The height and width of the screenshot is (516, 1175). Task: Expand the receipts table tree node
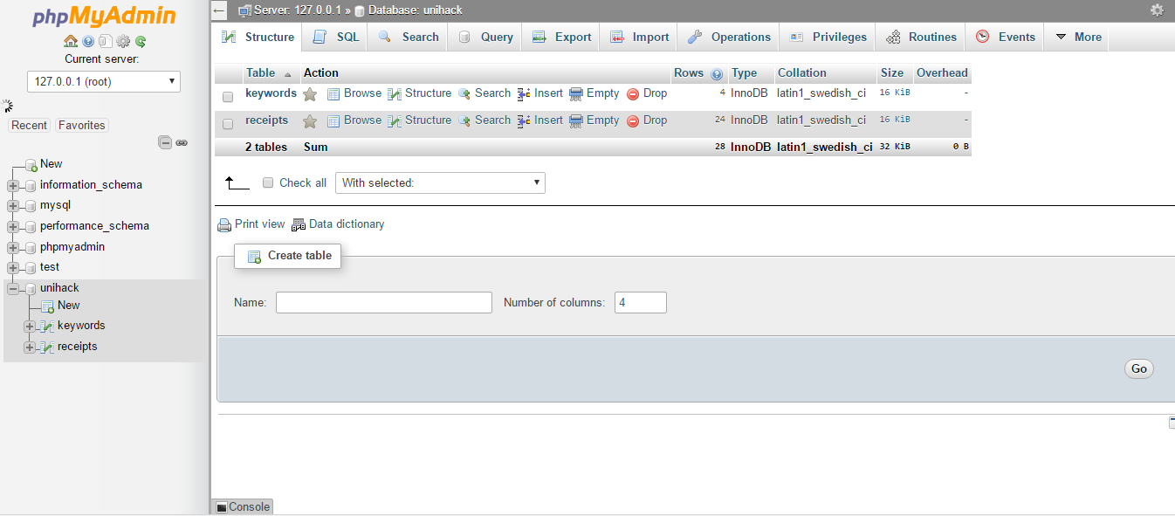click(30, 347)
